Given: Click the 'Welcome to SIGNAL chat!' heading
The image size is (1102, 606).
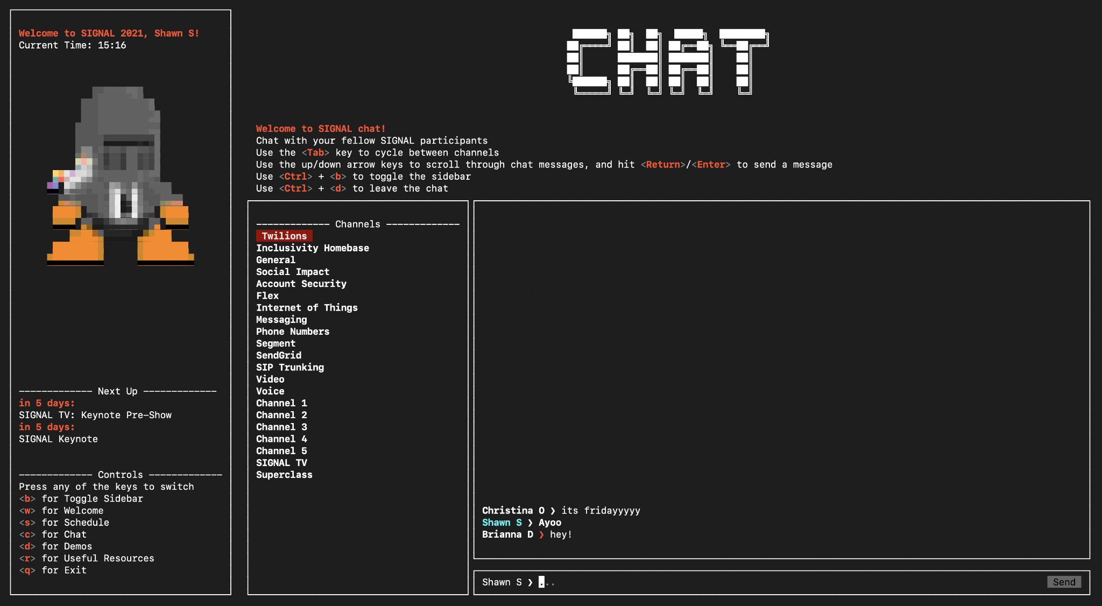Looking at the screenshot, I should click(x=321, y=129).
